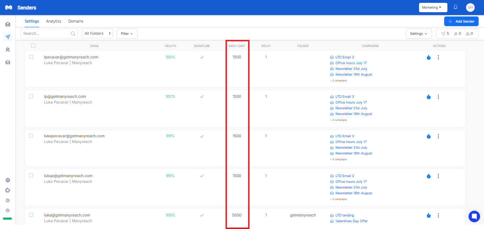484x229 pixels.
Task: Click the warm-up flame for lukapecavar@getmanyreach.com
Action: click(428, 136)
